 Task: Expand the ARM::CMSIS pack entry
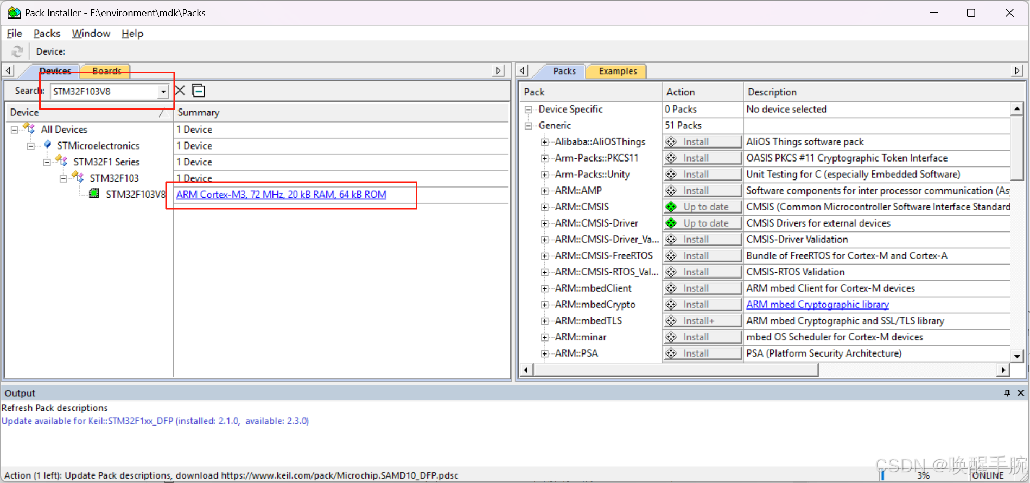544,207
